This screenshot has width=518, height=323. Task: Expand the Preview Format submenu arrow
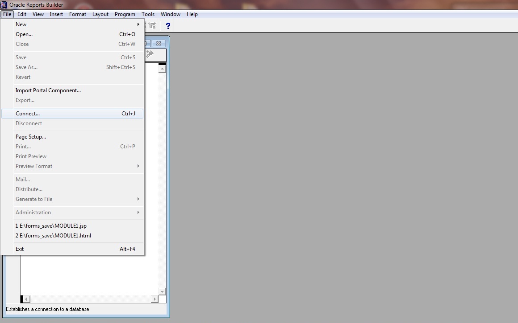coord(138,166)
